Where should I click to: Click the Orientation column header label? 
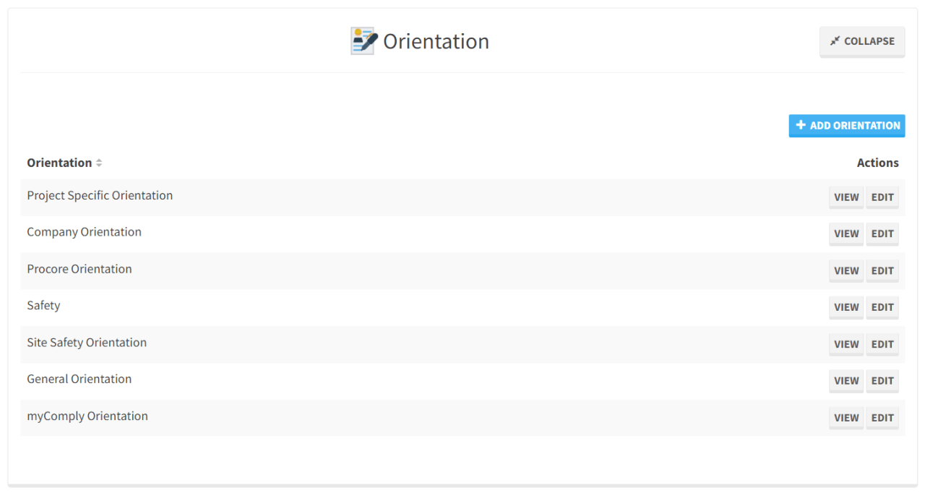tap(59, 162)
